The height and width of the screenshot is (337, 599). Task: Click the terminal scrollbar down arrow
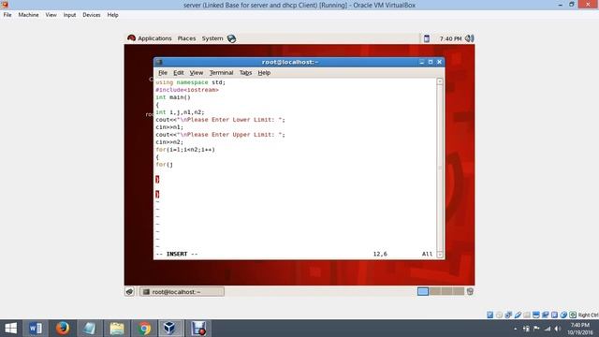[x=440, y=255]
